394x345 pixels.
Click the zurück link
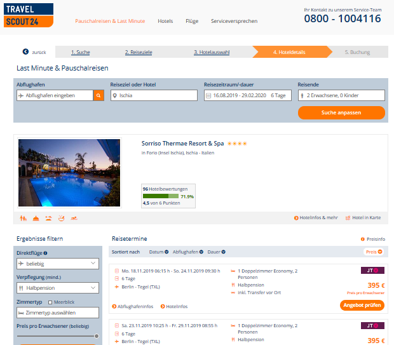(39, 53)
